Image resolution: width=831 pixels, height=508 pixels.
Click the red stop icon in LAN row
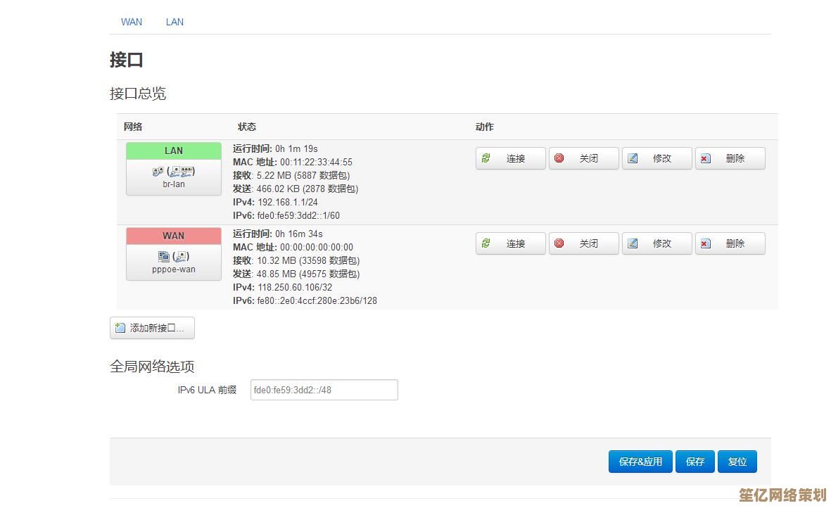click(x=559, y=158)
